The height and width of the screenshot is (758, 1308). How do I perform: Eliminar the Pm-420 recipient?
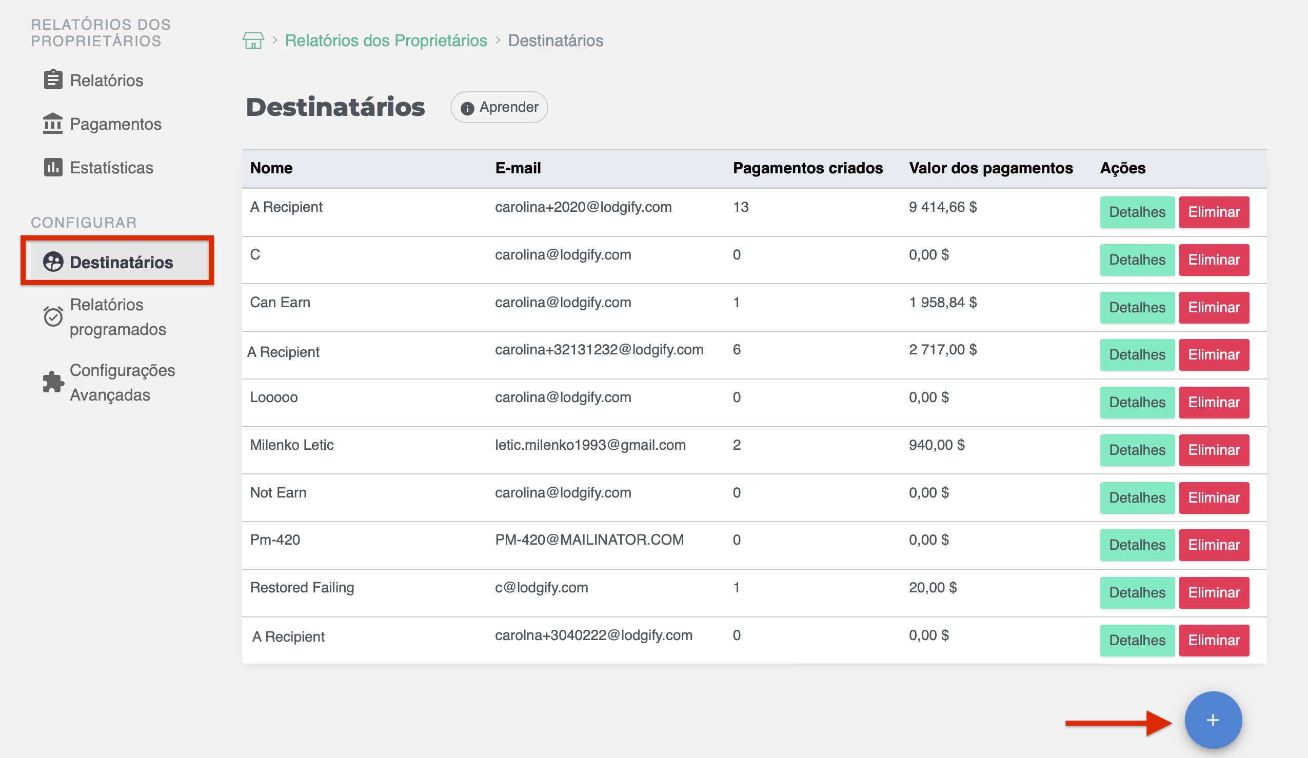(x=1214, y=545)
